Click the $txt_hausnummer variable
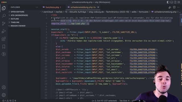Image resolution: width=182 pixels, height=102 pixels. (x=65, y=64)
